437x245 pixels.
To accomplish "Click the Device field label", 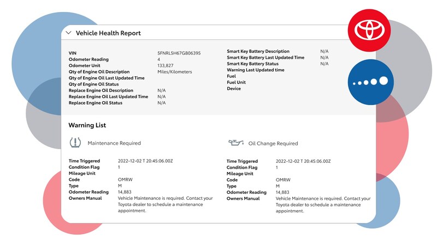I will point(234,89).
